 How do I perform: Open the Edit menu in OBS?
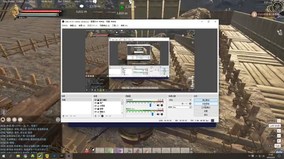[73, 25]
